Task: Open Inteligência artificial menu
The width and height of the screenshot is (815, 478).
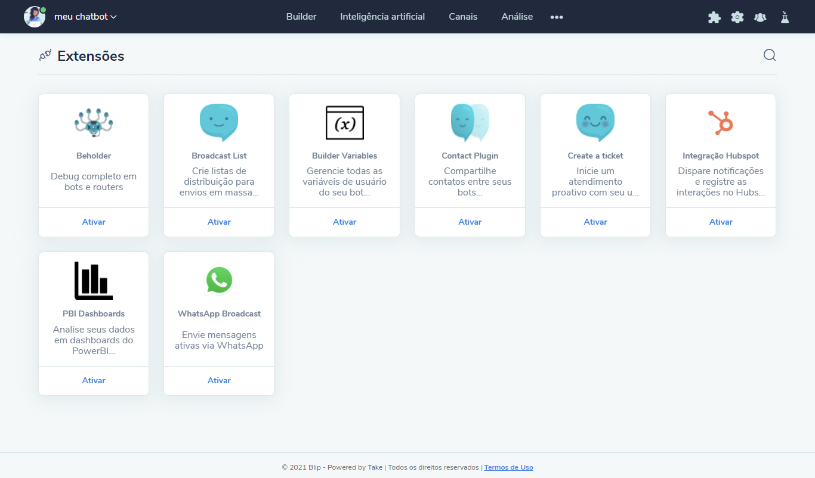Action: [382, 17]
